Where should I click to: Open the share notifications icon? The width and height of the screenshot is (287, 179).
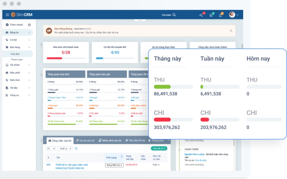point(201,15)
